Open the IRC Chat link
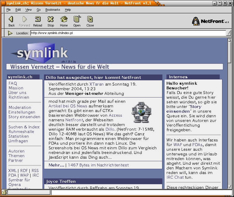The width and height of the screenshot is (234, 197). (175, 177)
